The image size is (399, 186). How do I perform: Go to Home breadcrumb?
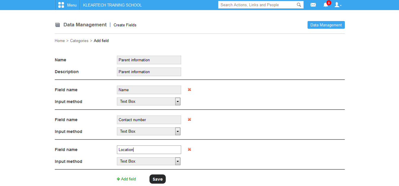(60, 41)
